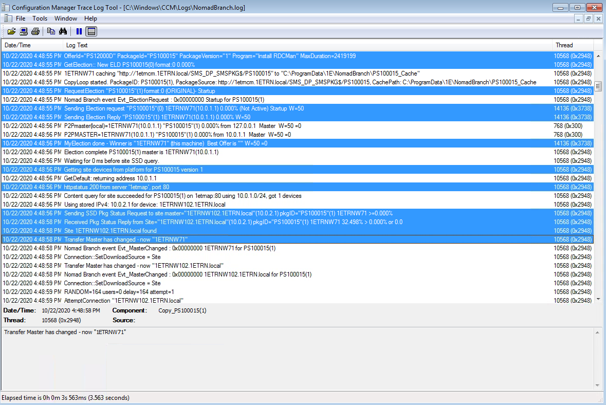Pause log monitoring with the Pause button
The width and height of the screenshot is (606, 405).
[79, 31]
